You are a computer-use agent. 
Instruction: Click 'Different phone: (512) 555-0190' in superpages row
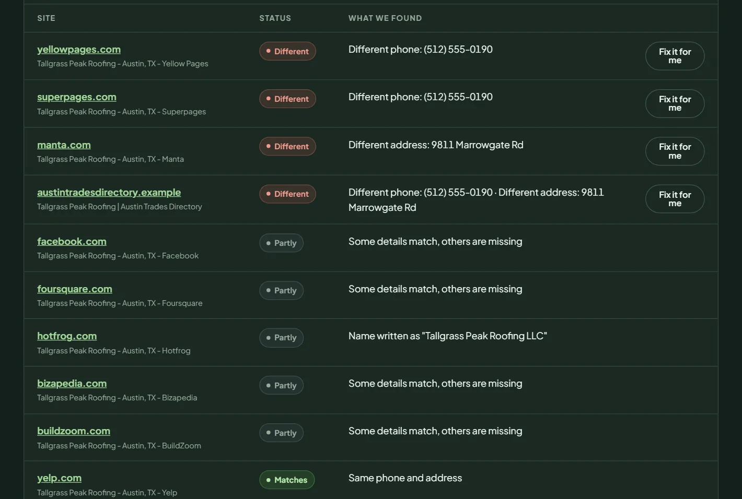[421, 97]
